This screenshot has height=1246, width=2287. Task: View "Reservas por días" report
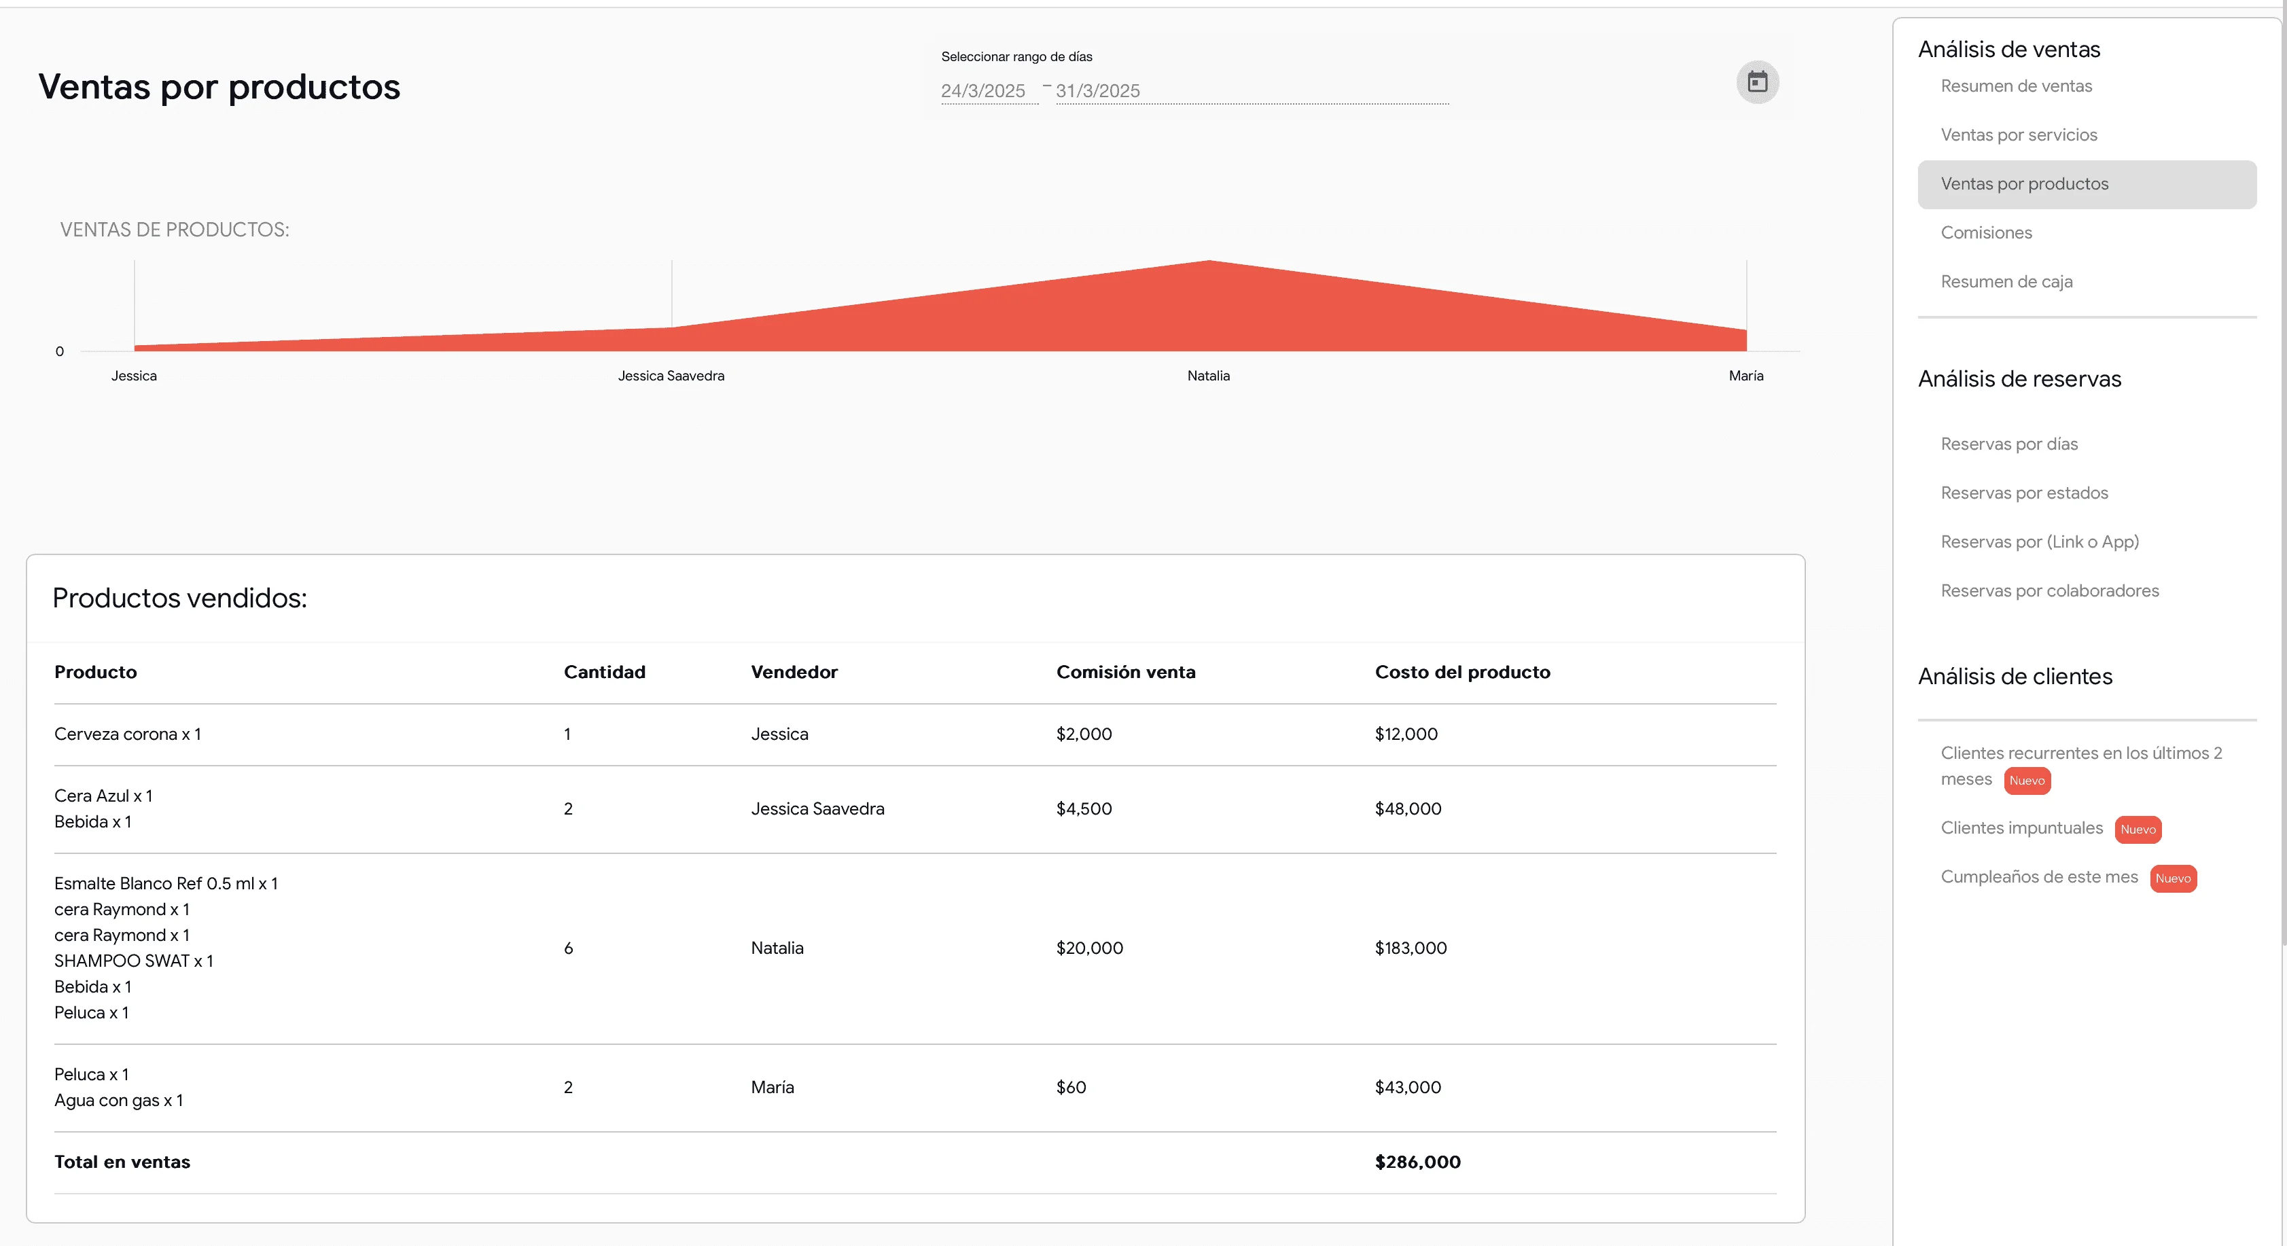(2009, 444)
